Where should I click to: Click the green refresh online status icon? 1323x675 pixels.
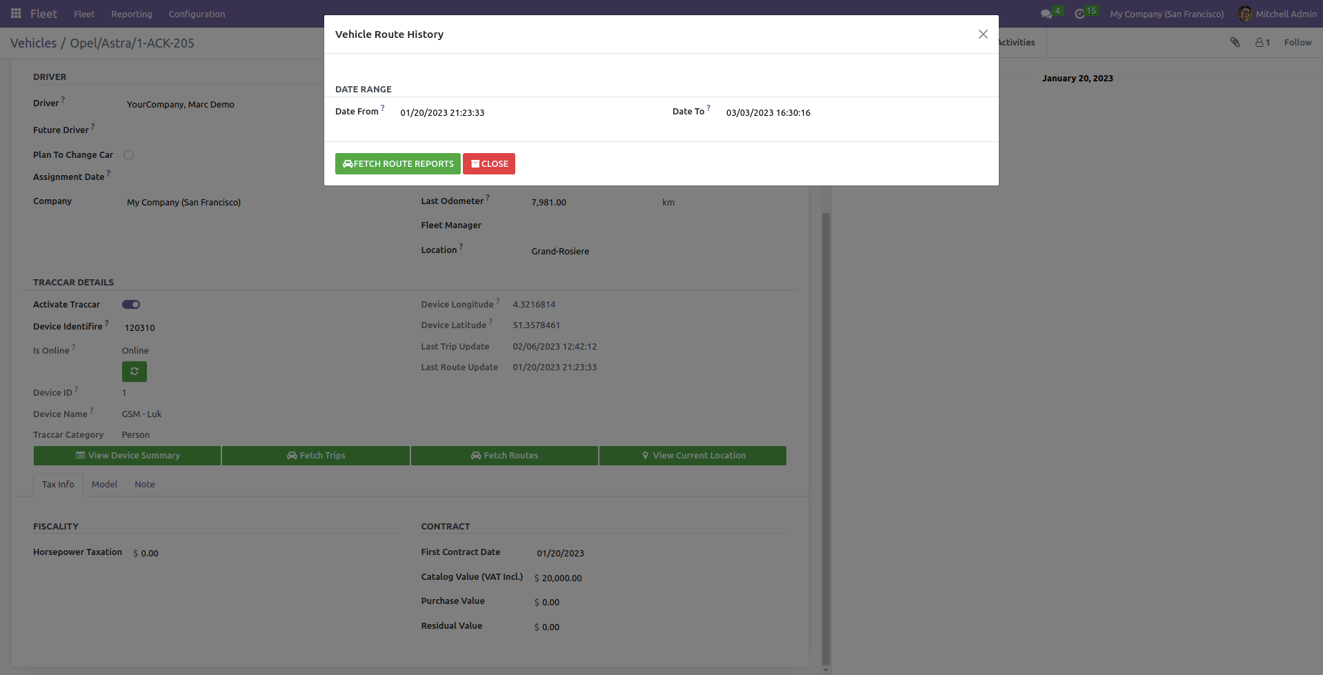135,372
